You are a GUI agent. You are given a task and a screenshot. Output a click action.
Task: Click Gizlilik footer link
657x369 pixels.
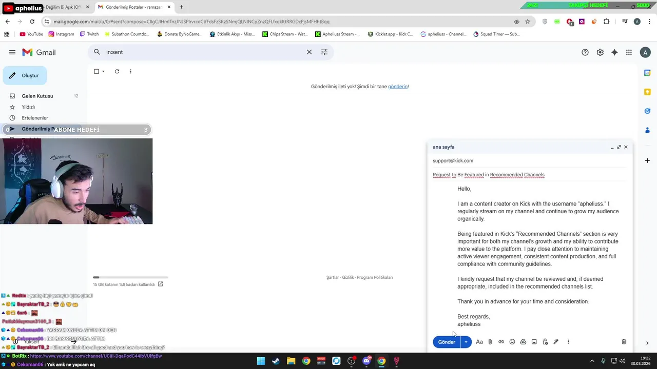tap(348, 277)
